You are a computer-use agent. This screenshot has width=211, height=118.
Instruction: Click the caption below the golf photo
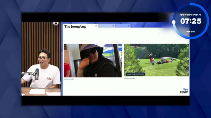[130, 78]
